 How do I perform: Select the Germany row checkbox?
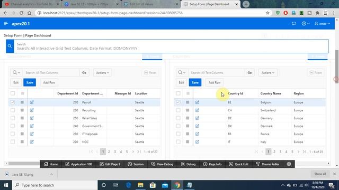click(178, 118)
